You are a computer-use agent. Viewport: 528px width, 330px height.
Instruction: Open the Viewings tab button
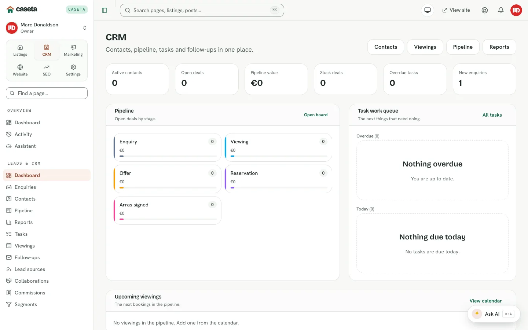coord(425,47)
